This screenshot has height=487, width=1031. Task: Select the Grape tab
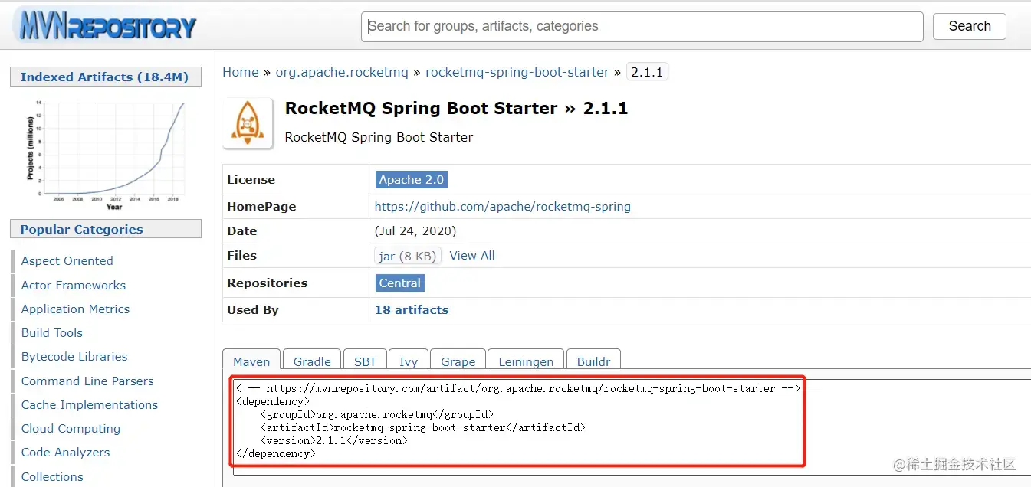click(x=458, y=361)
